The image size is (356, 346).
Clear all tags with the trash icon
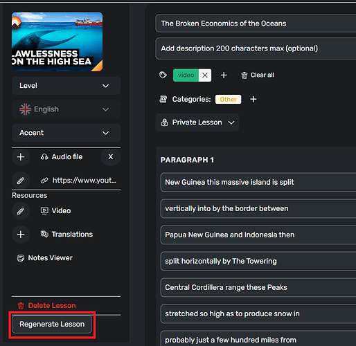[244, 75]
